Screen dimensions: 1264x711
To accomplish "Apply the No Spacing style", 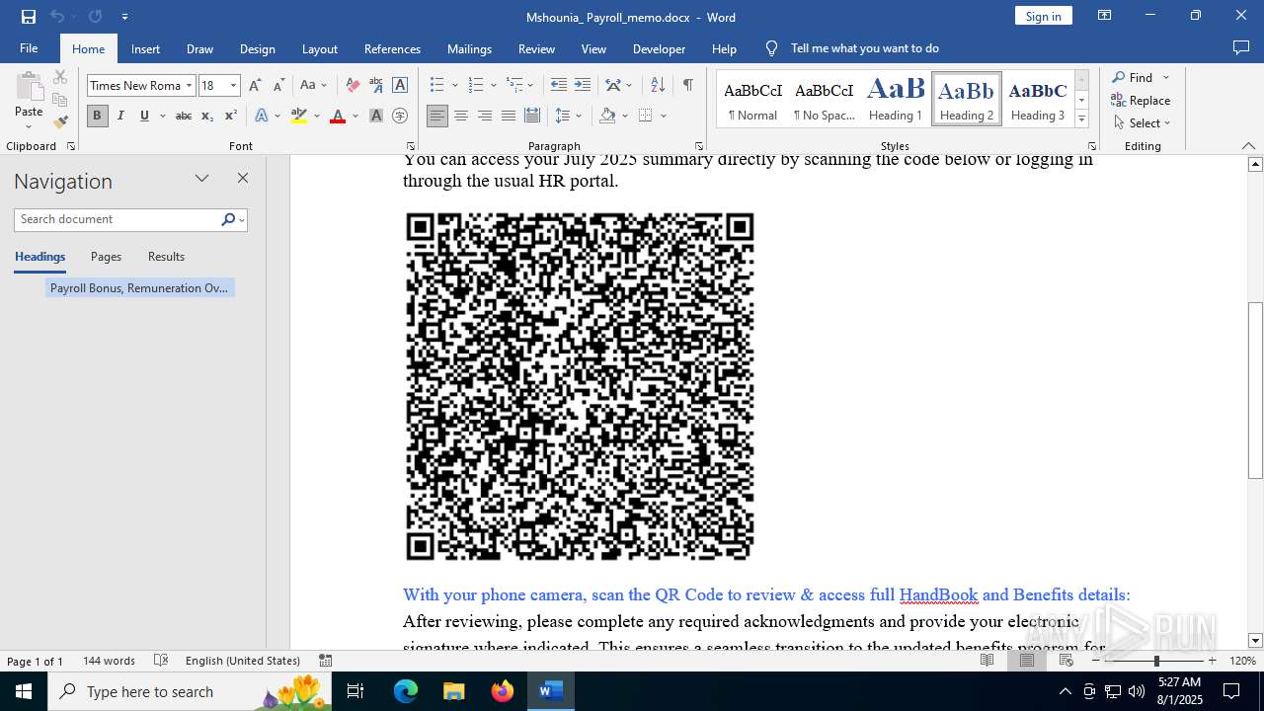I will point(825,99).
